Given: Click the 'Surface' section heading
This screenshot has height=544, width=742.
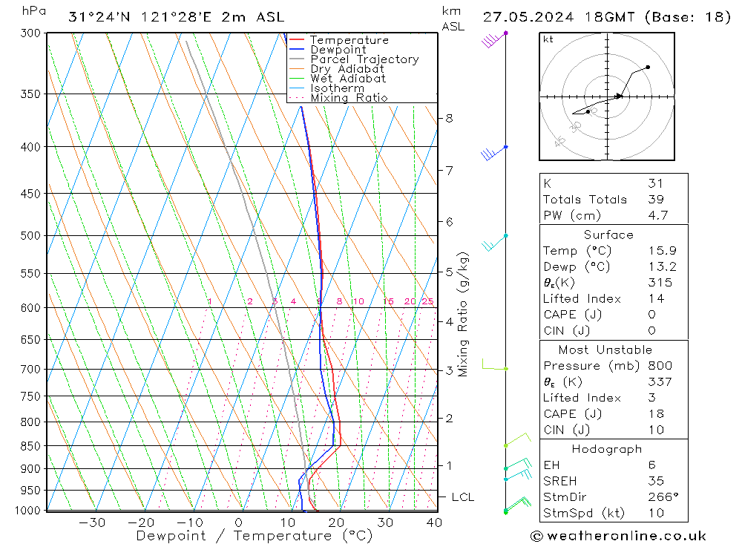Looking at the screenshot, I should pyautogui.click(x=608, y=235).
